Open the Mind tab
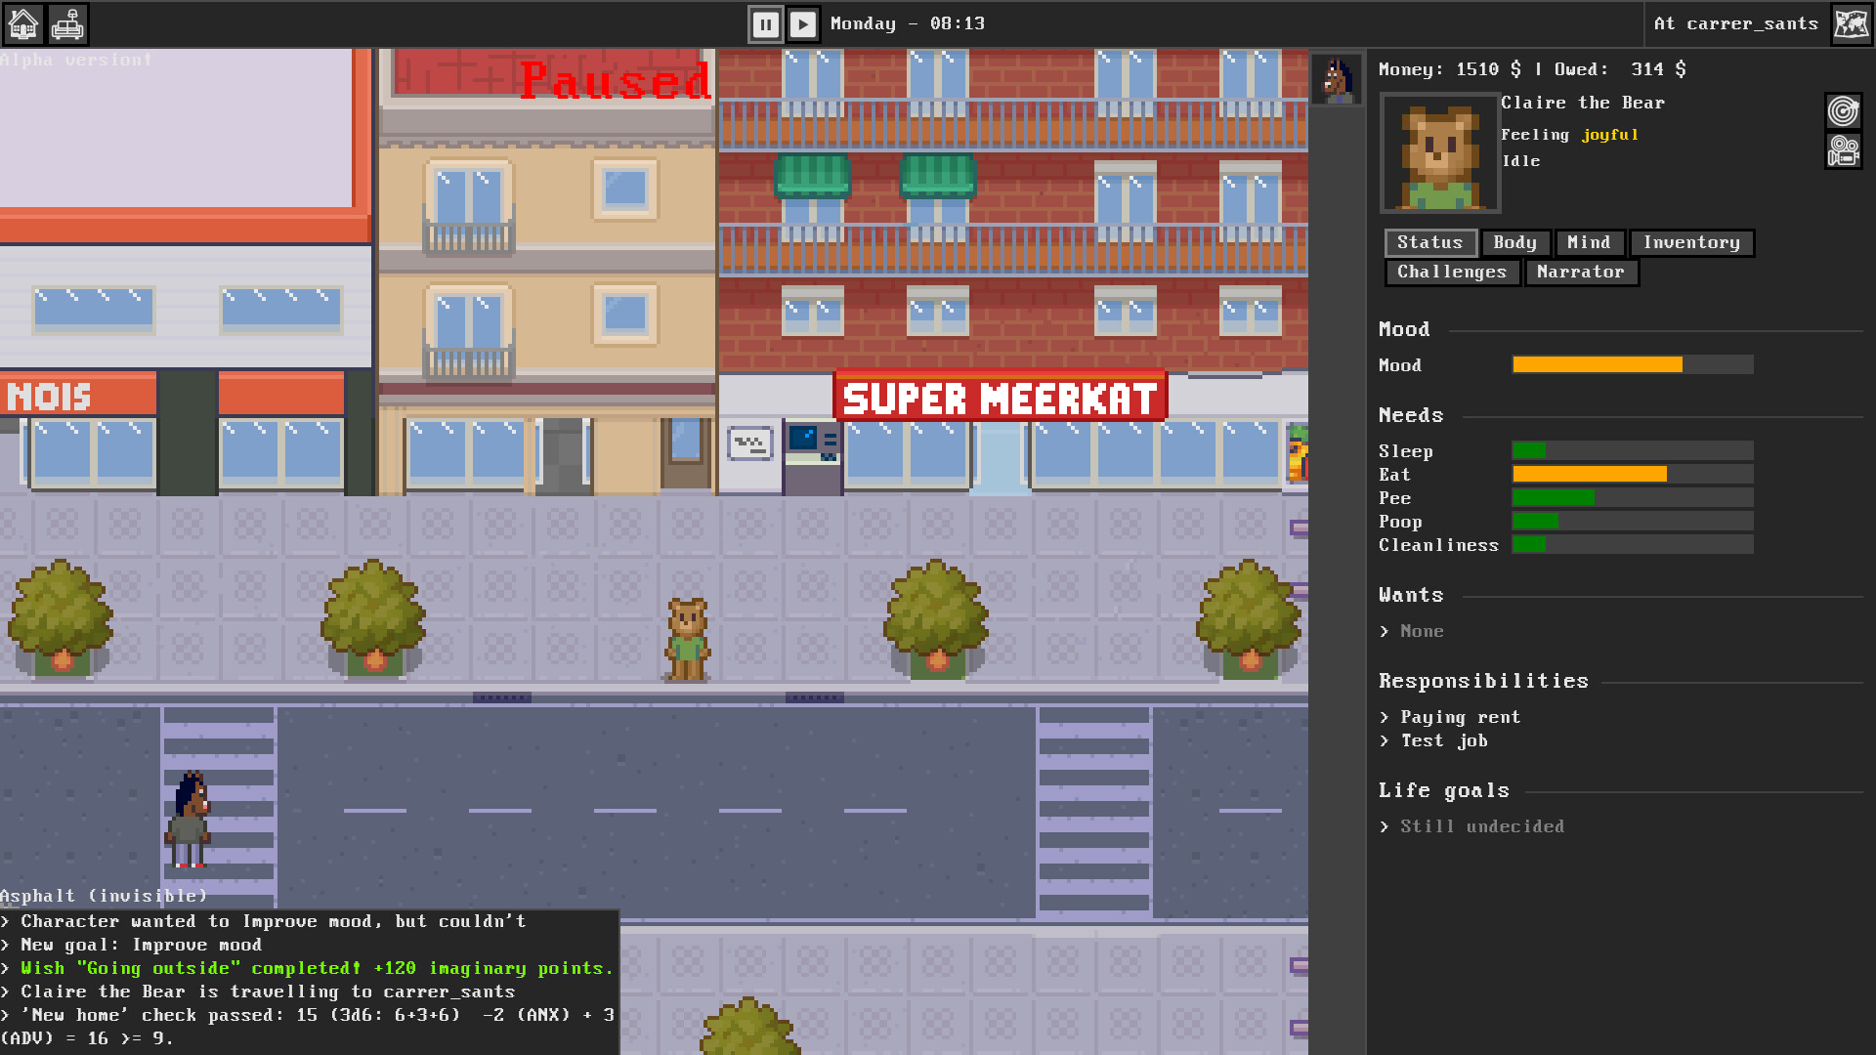The width and height of the screenshot is (1876, 1055). [1589, 242]
